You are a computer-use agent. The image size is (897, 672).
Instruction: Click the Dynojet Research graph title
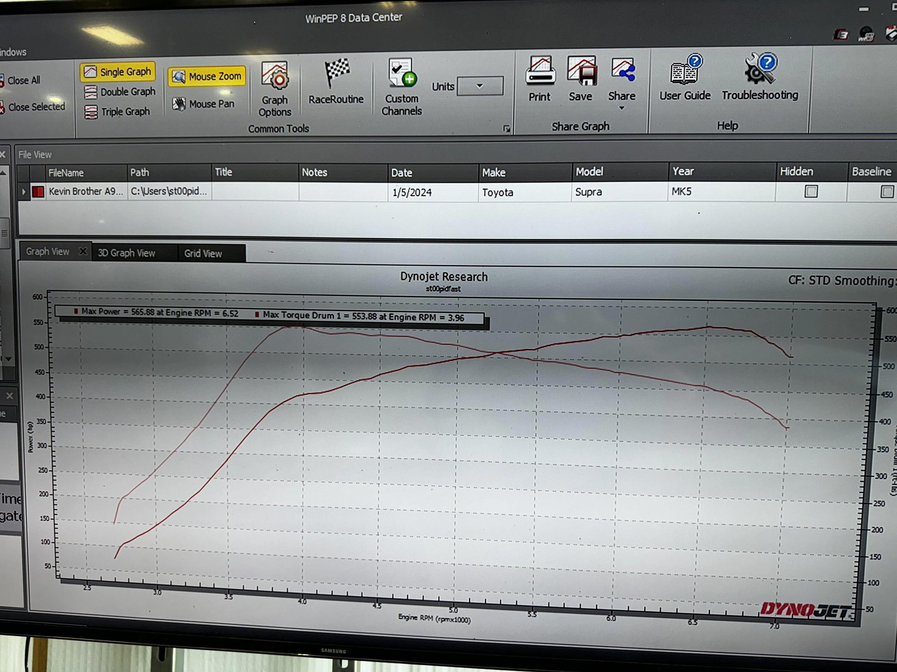tap(444, 277)
